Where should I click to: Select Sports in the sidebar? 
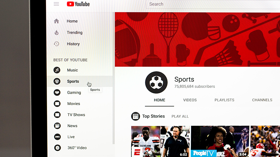point(73,81)
